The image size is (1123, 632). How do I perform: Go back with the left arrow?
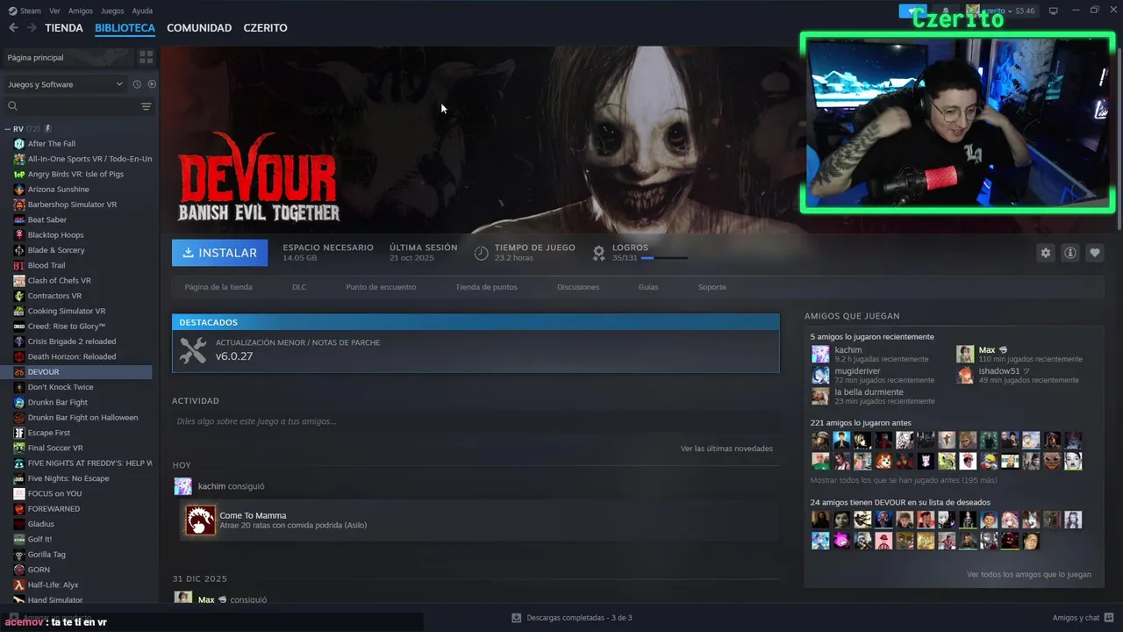click(x=13, y=28)
